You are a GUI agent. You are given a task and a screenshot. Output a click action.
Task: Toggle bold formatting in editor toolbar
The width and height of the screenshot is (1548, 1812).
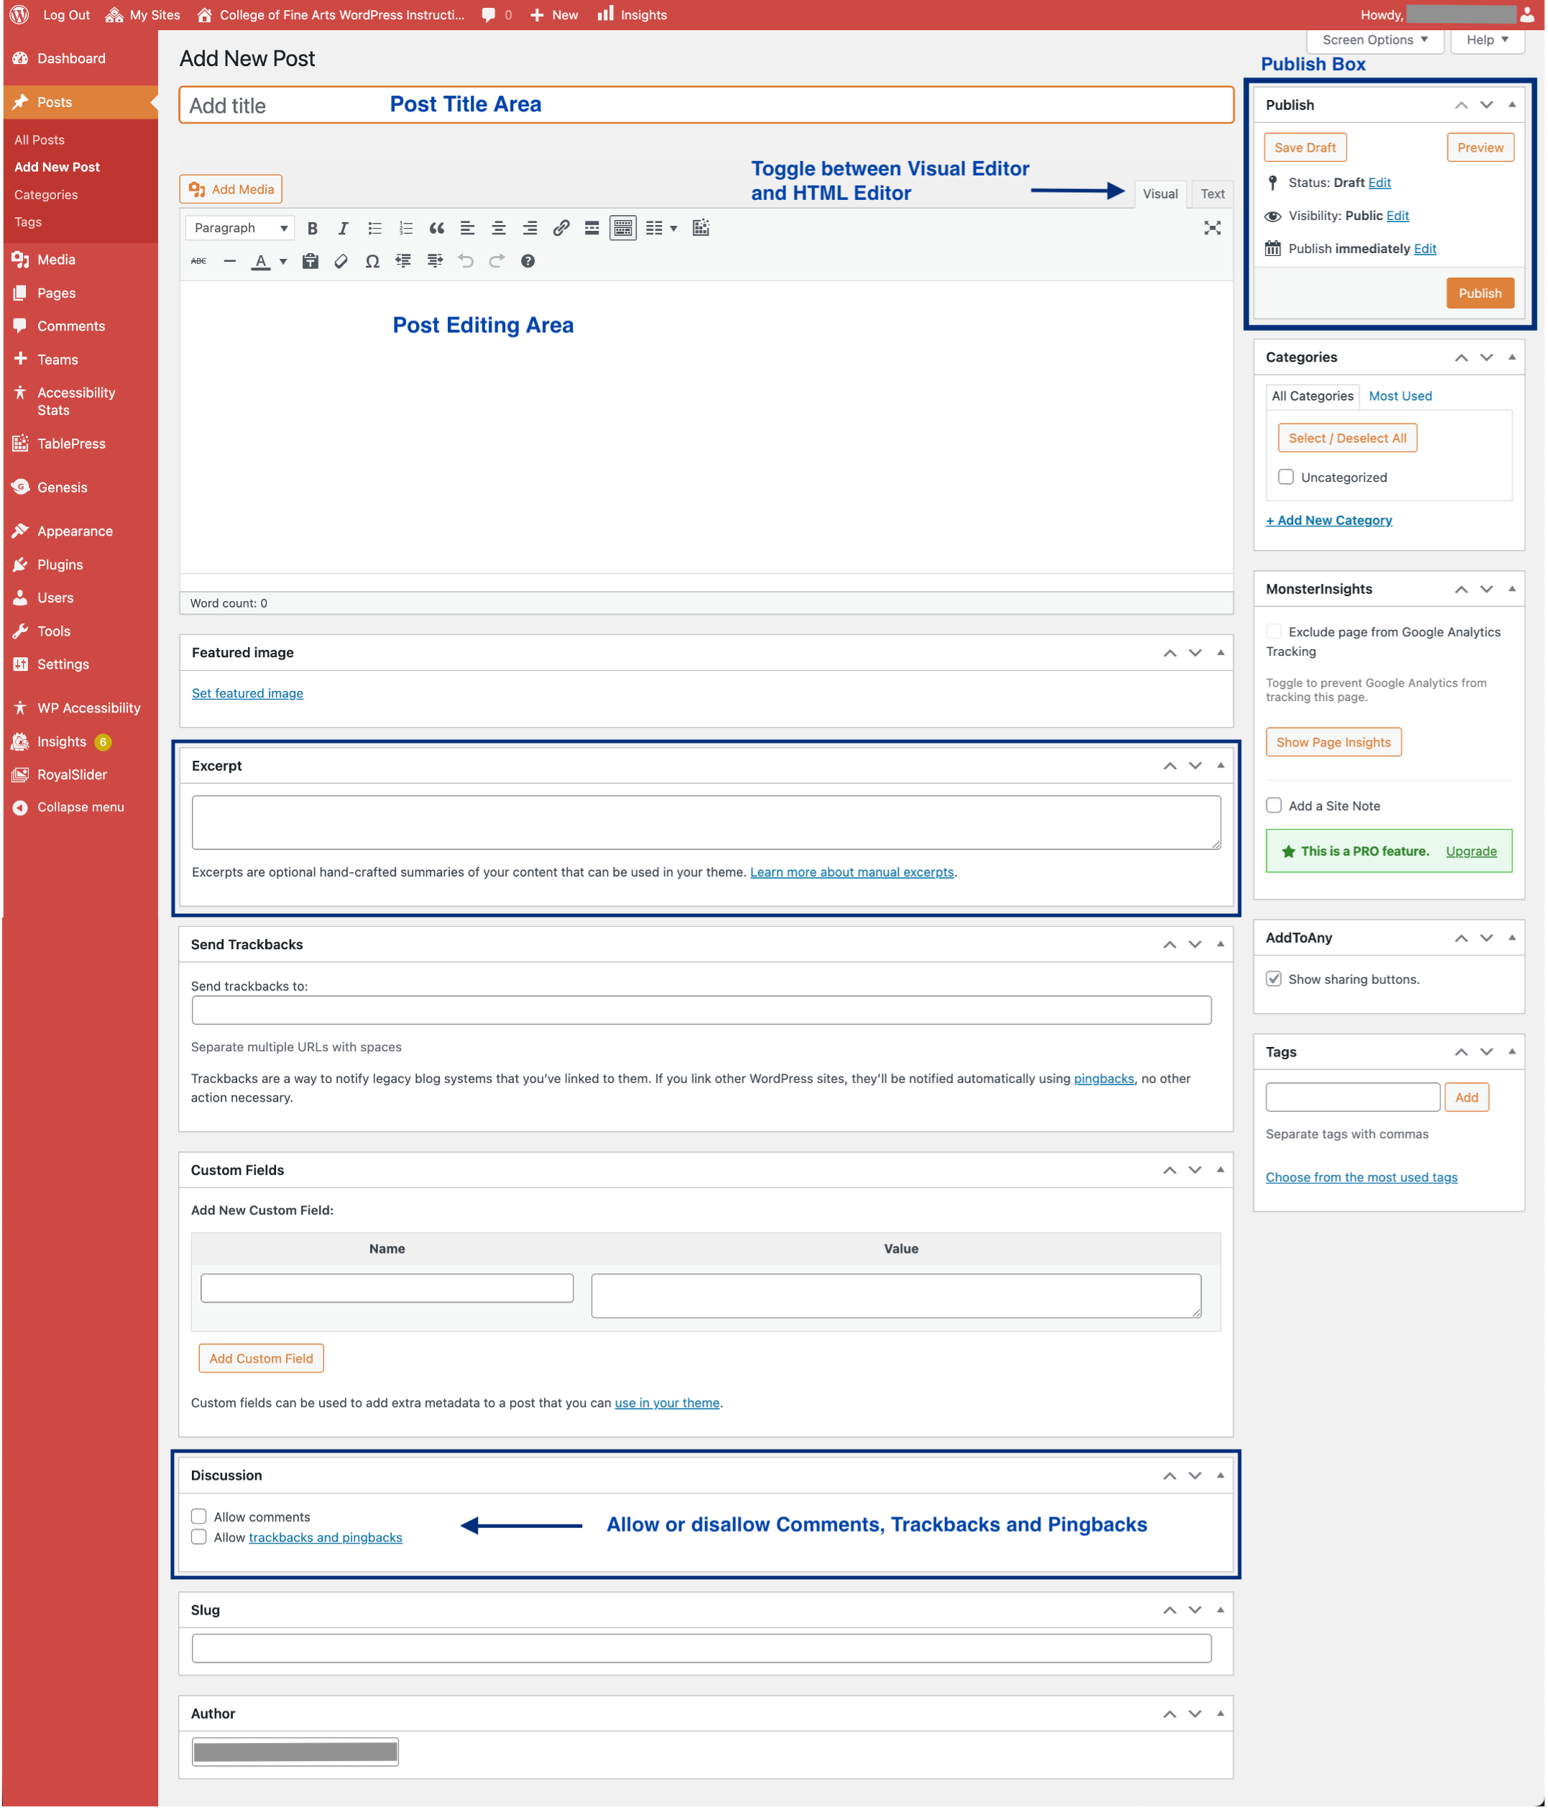coord(312,228)
